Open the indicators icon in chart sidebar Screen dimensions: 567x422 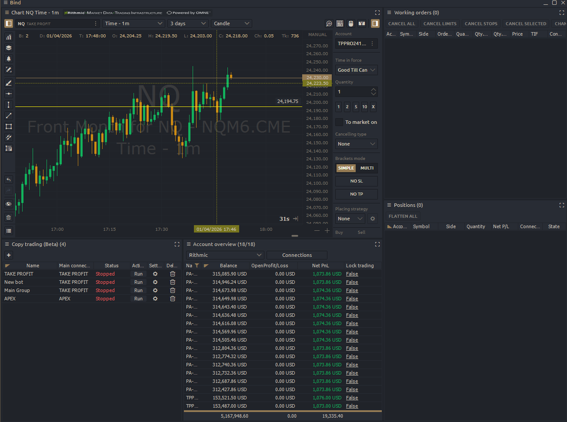9,37
